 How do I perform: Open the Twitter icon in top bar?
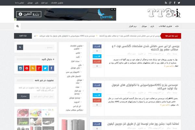[x=179, y=3]
